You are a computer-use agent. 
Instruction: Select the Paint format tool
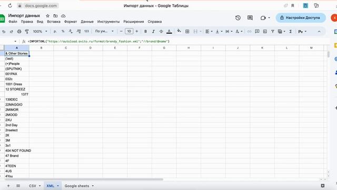[x=27, y=32]
